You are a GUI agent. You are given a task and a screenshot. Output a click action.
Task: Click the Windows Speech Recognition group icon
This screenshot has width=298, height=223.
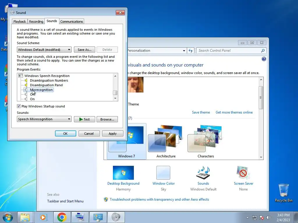tap(21, 76)
